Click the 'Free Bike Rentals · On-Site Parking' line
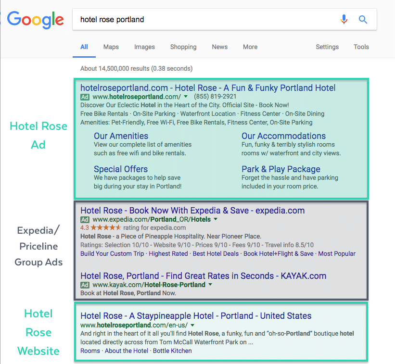 (x=202, y=114)
